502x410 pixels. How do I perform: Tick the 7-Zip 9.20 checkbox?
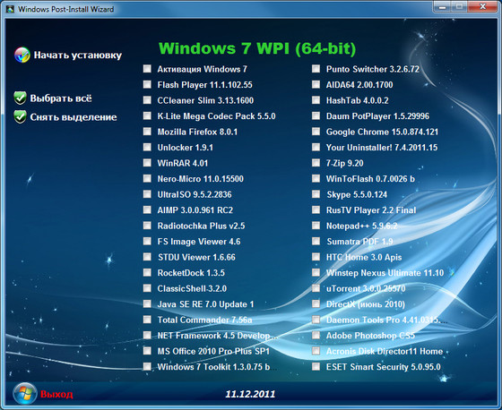(x=316, y=163)
